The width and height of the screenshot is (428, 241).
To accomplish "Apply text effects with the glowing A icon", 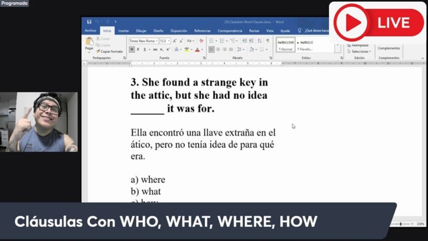I will [x=177, y=50].
